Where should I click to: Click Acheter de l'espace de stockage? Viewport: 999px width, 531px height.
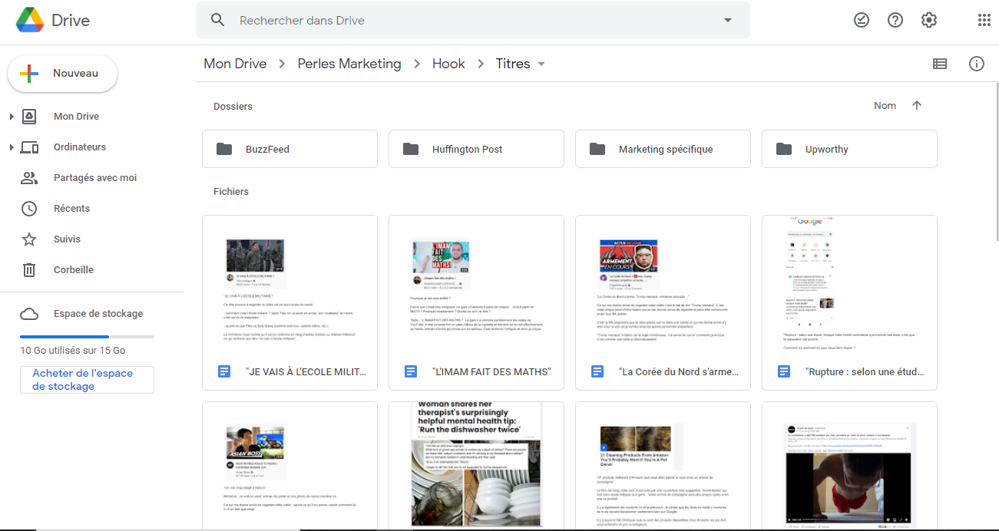87,380
